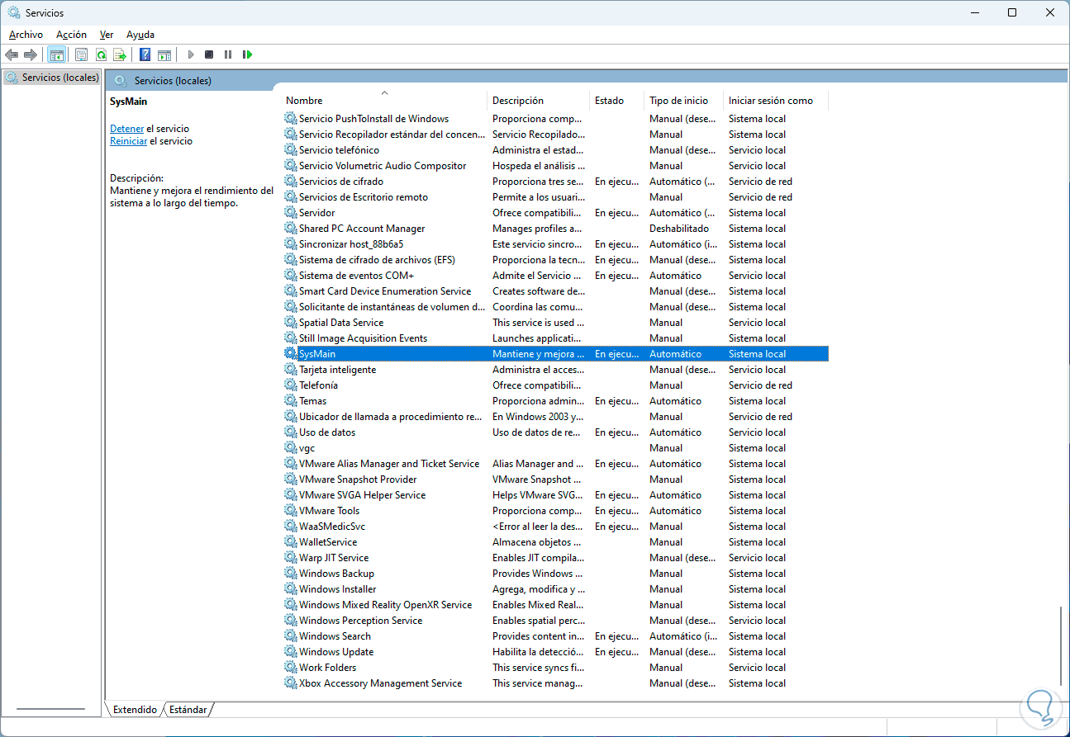Sort services by the Nombre column header
Image resolution: width=1070 pixels, height=737 pixels.
click(384, 101)
